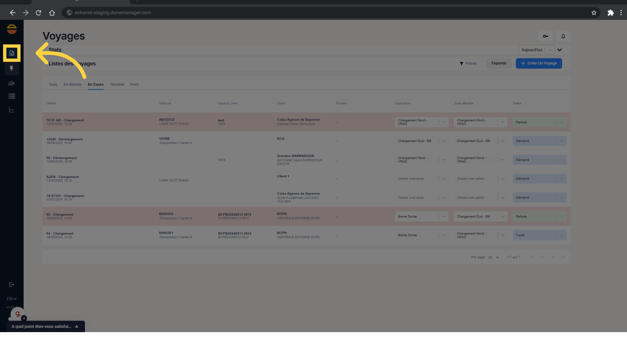Screen dimensions: 627x352
Task: Collapse the Stats section chevron
Action: point(560,50)
